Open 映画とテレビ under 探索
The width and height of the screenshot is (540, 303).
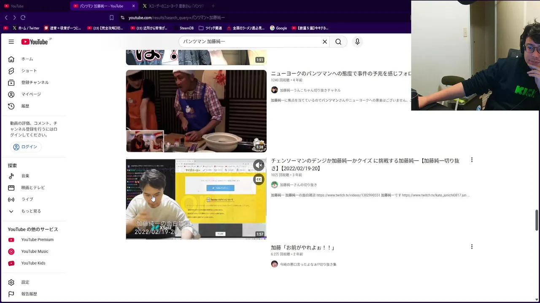(34, 188)
